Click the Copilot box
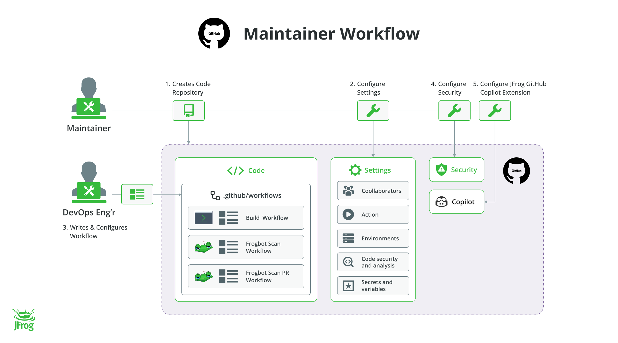618x343 pixels. coord(456,202)
